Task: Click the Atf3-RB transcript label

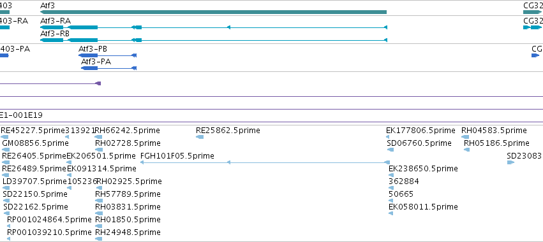Action: point(55,34)
